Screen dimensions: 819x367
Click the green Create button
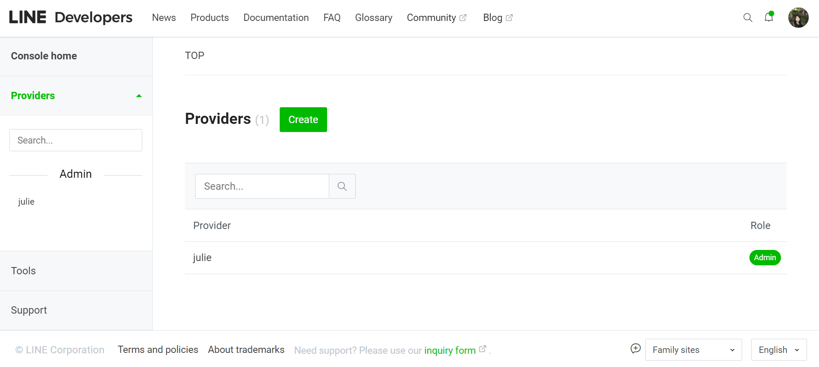[303, 120]
